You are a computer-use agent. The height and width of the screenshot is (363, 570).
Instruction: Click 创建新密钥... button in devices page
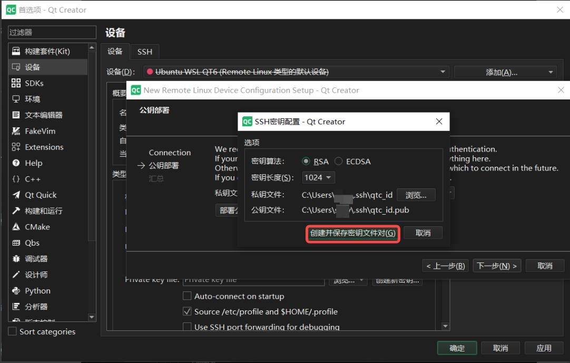point(397,281)
